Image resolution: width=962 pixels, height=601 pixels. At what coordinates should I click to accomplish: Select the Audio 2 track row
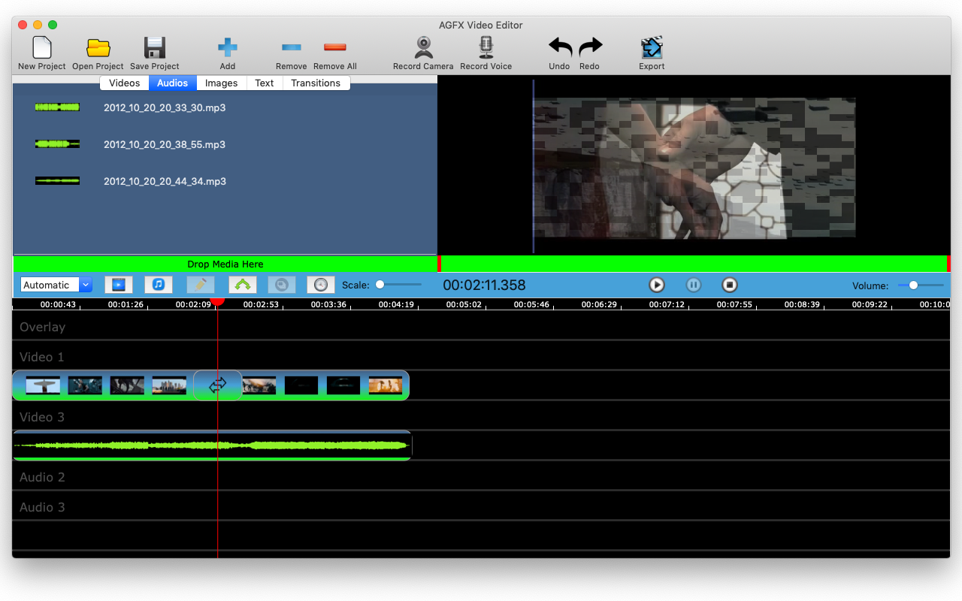[481, 476]
